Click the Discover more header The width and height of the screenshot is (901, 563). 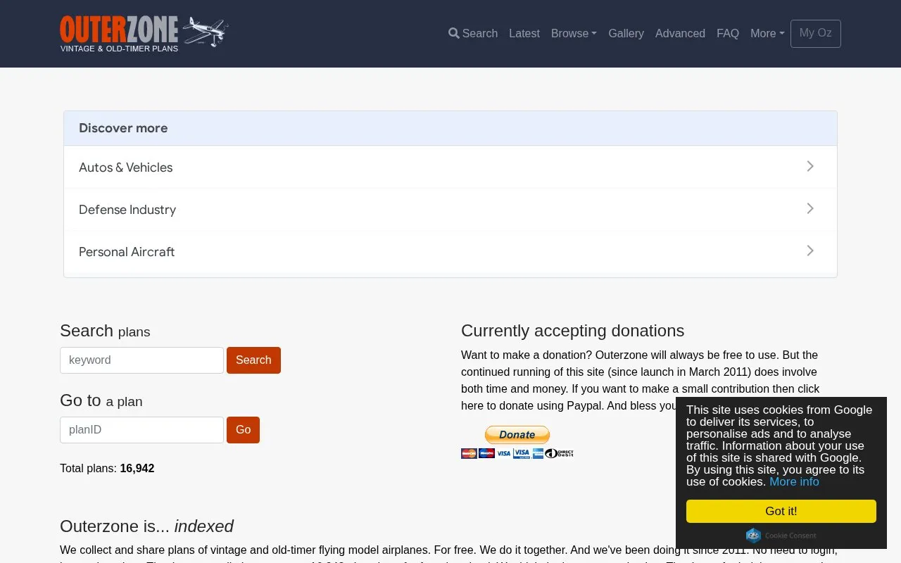point(450,128)
